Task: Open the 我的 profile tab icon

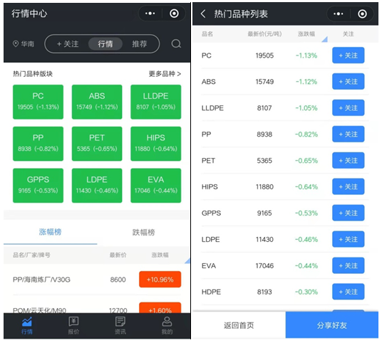Action: pos(167,321)
